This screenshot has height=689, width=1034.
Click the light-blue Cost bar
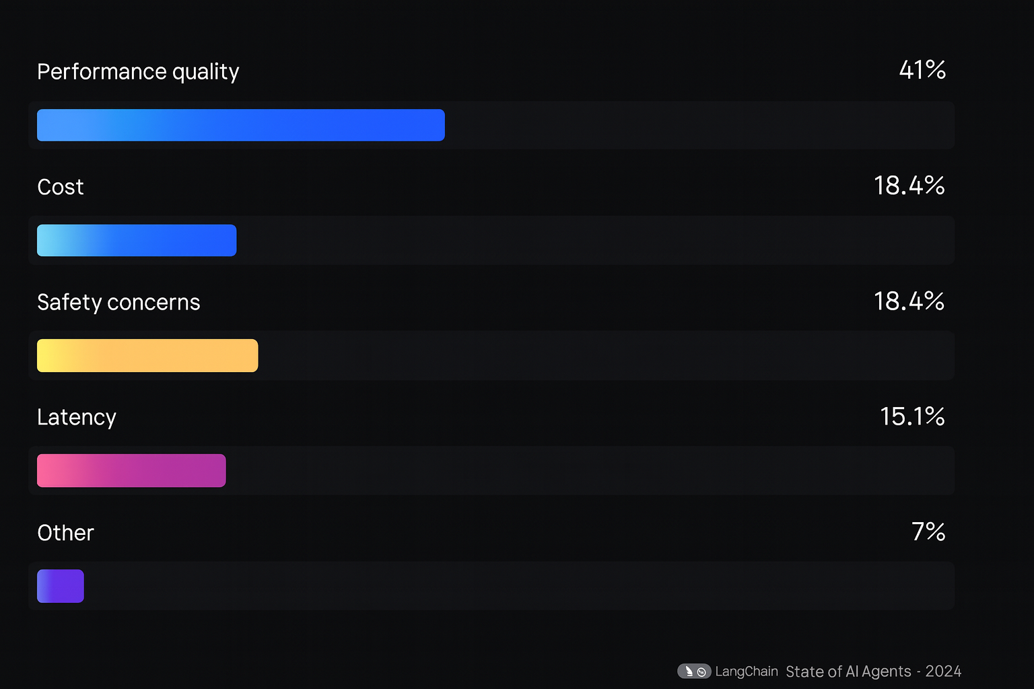click(137, 240)
